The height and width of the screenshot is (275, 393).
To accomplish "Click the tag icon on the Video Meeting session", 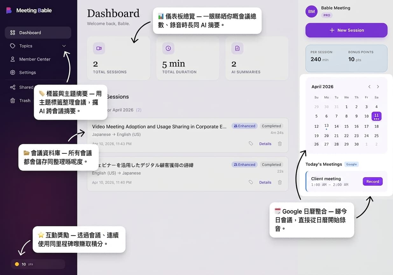I will coord(251,144).
